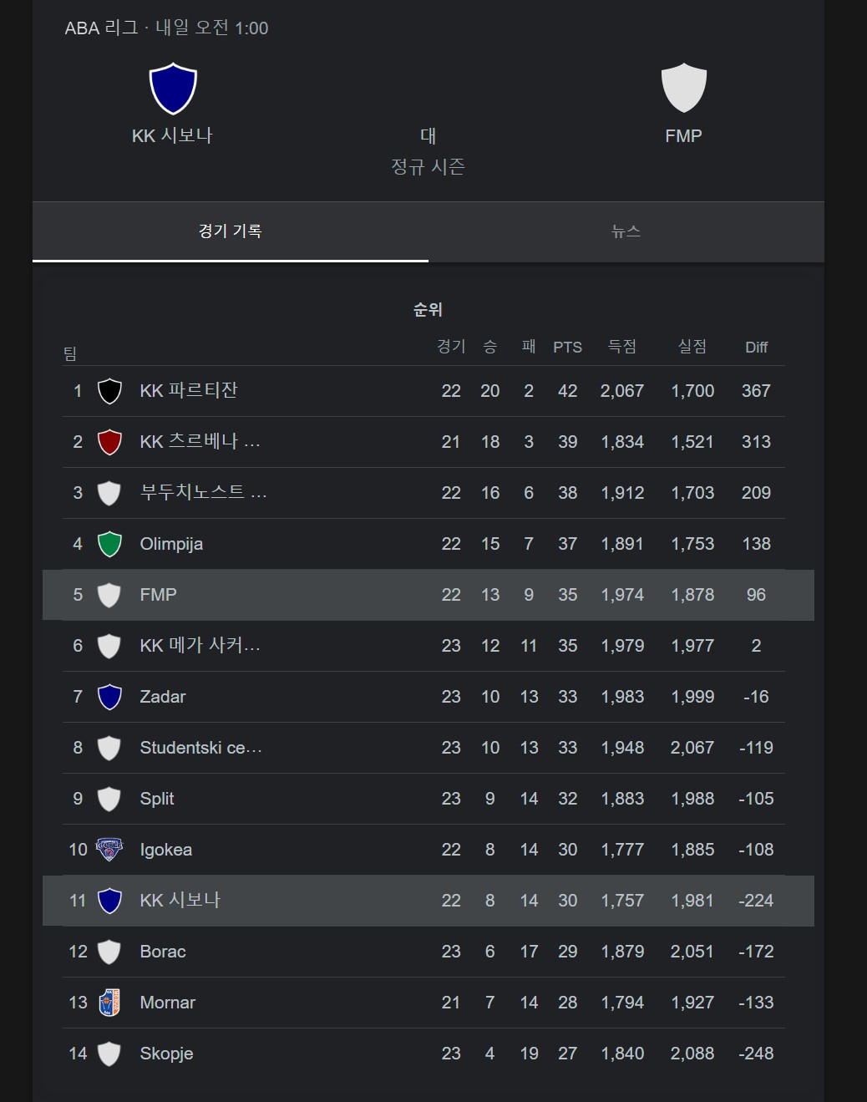Click the Igokea team crest icon
Image resolution: width=867 pixels, height=1102 pixels.
(x=109, y=850)
